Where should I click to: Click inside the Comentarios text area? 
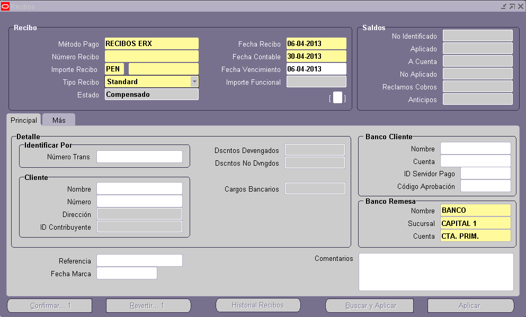pyautogui.click(x=435, y=271)
